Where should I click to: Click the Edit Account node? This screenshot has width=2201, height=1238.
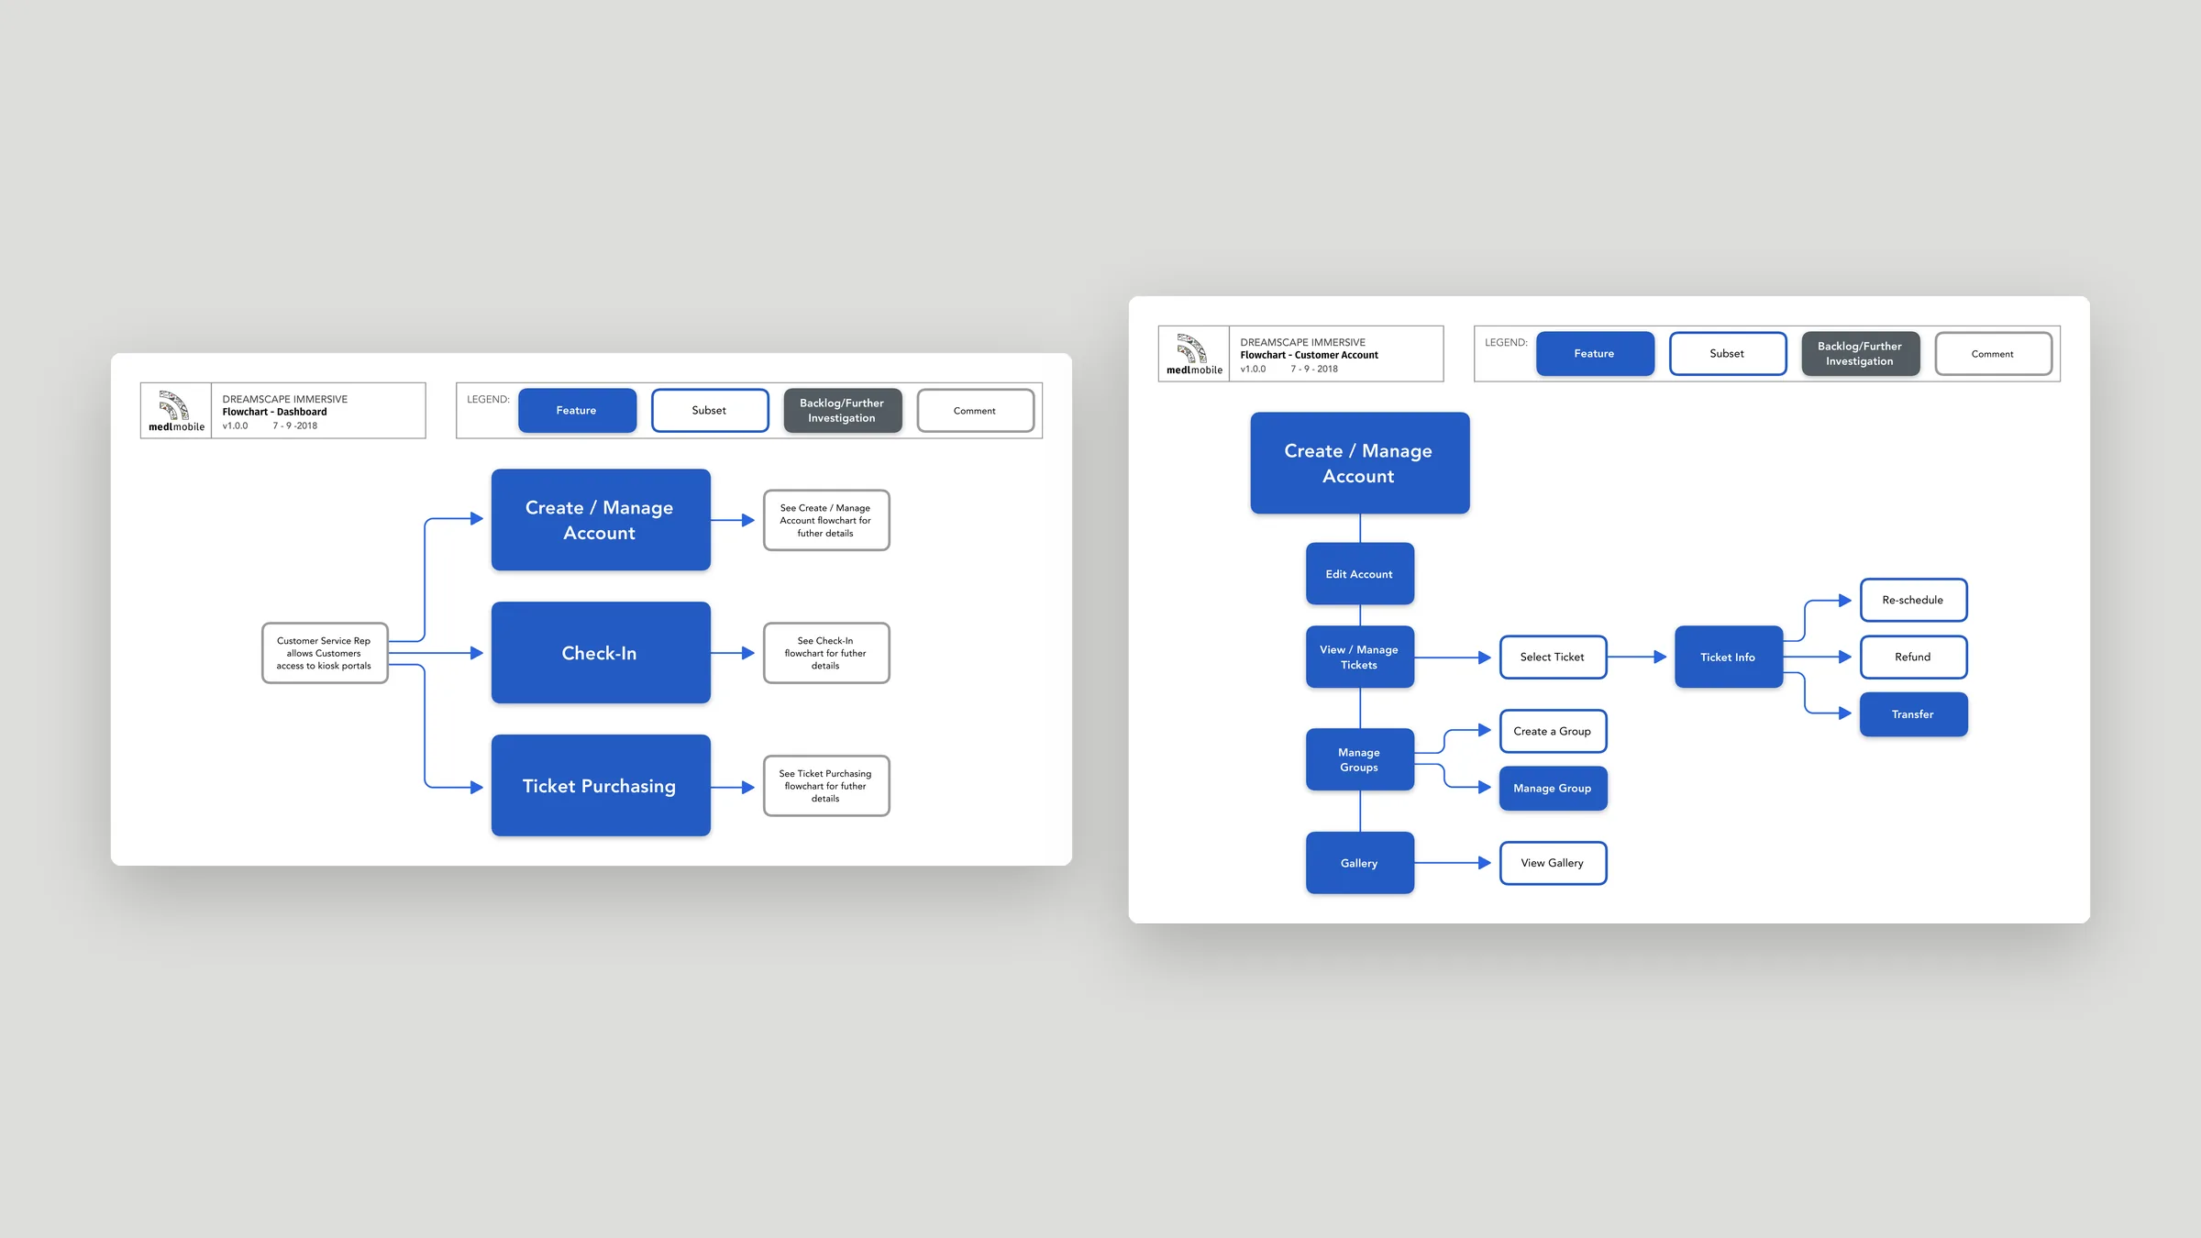click(1360, 574)
